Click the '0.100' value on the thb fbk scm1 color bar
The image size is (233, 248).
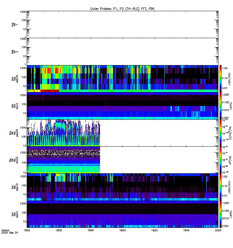click(226, 102)
